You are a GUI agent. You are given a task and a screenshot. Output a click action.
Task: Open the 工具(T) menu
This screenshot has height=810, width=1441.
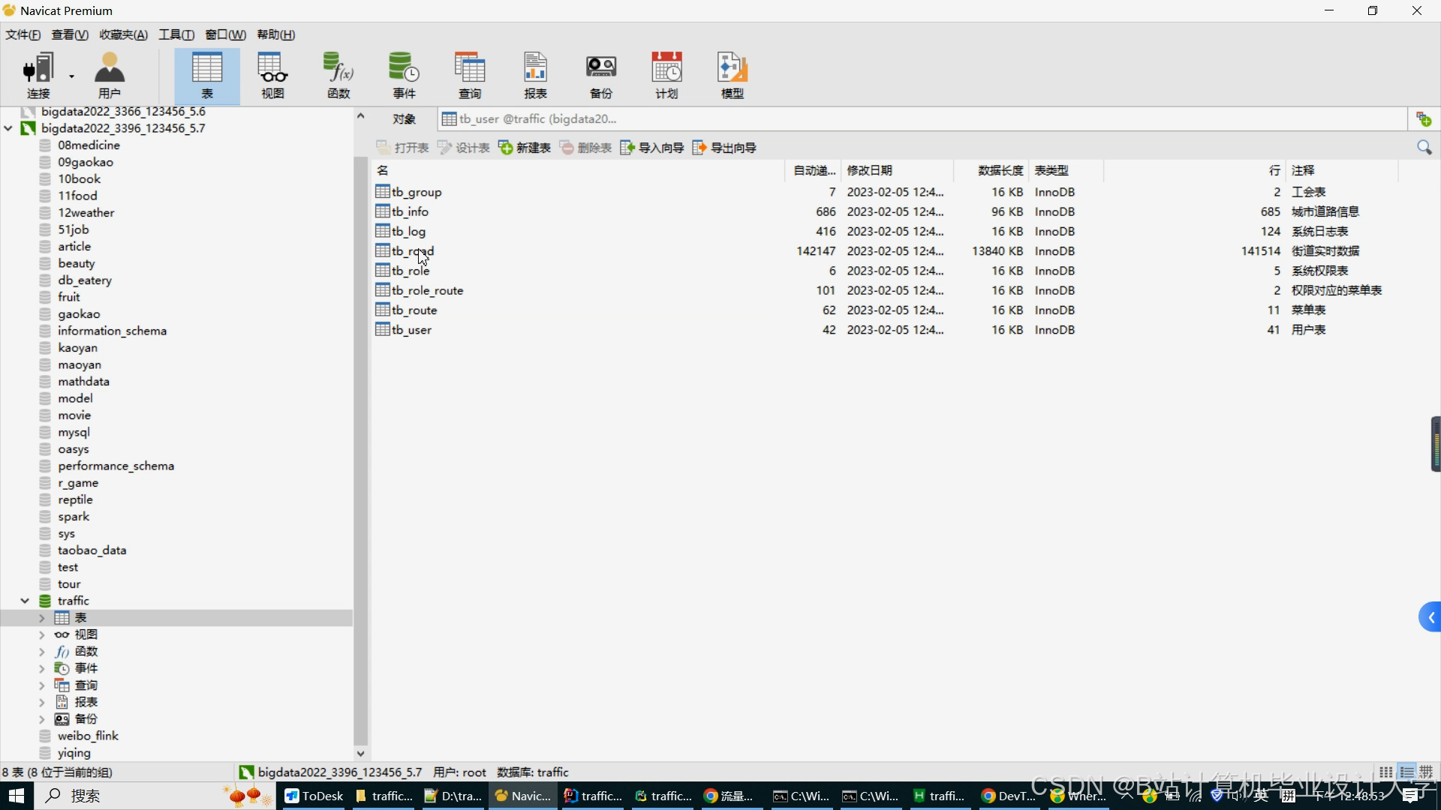click(x=176, y=34)
